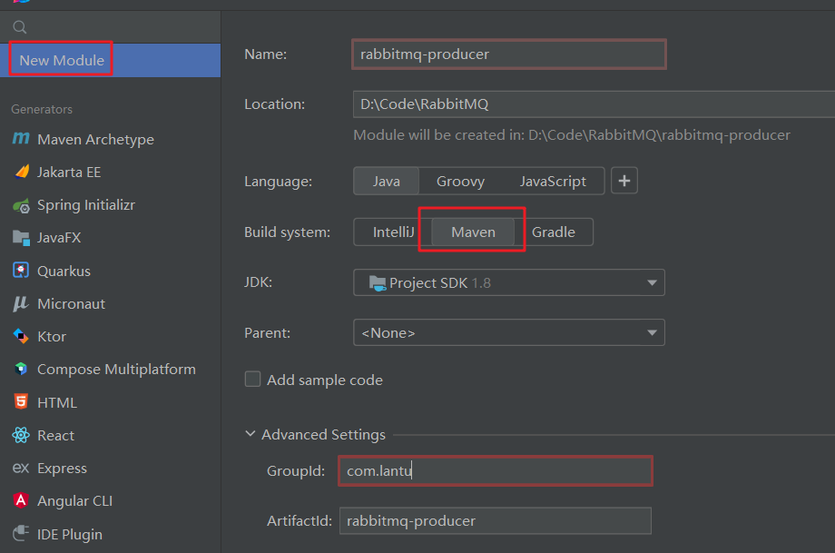Choose HTML generator label

(x=57, y=402)
